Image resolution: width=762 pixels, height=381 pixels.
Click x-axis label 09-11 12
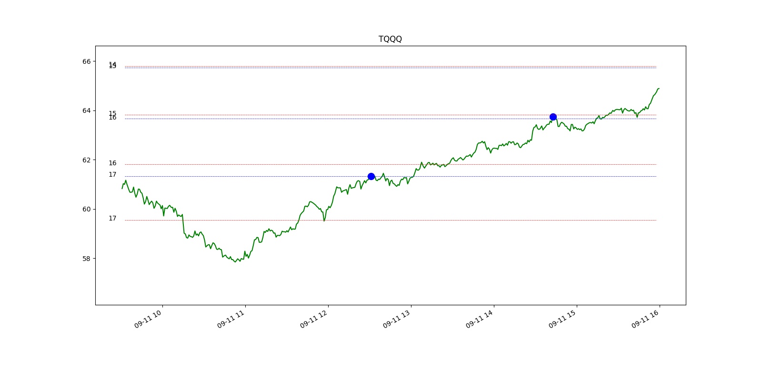pos(314,319)
